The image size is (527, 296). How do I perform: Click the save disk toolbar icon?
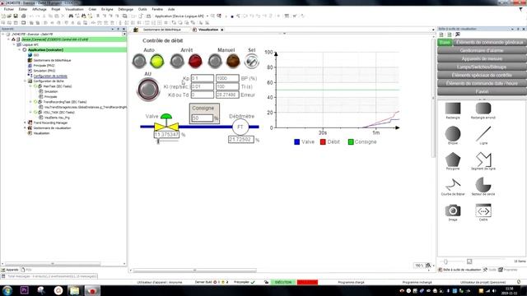pos(16,16)
